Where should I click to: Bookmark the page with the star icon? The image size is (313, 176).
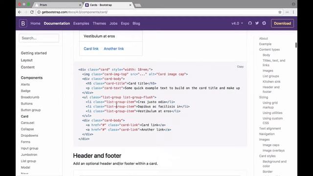tap(280, 12)
